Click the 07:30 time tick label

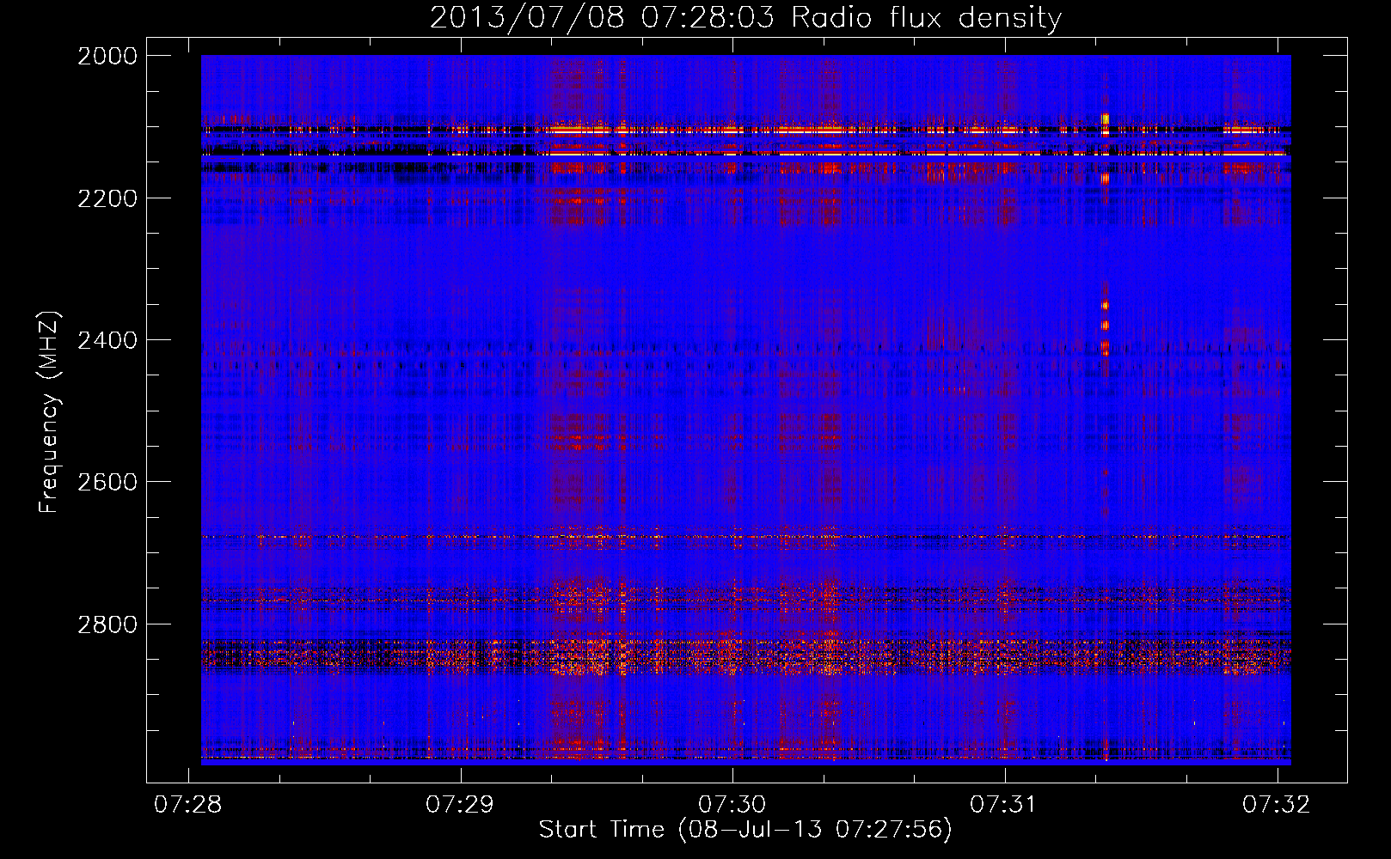[x=732, y=805]
